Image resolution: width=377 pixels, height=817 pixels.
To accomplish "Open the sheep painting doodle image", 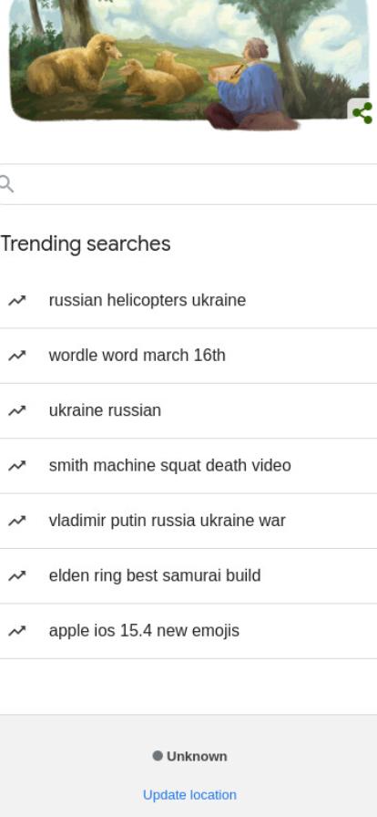I will tap(188, 61).
